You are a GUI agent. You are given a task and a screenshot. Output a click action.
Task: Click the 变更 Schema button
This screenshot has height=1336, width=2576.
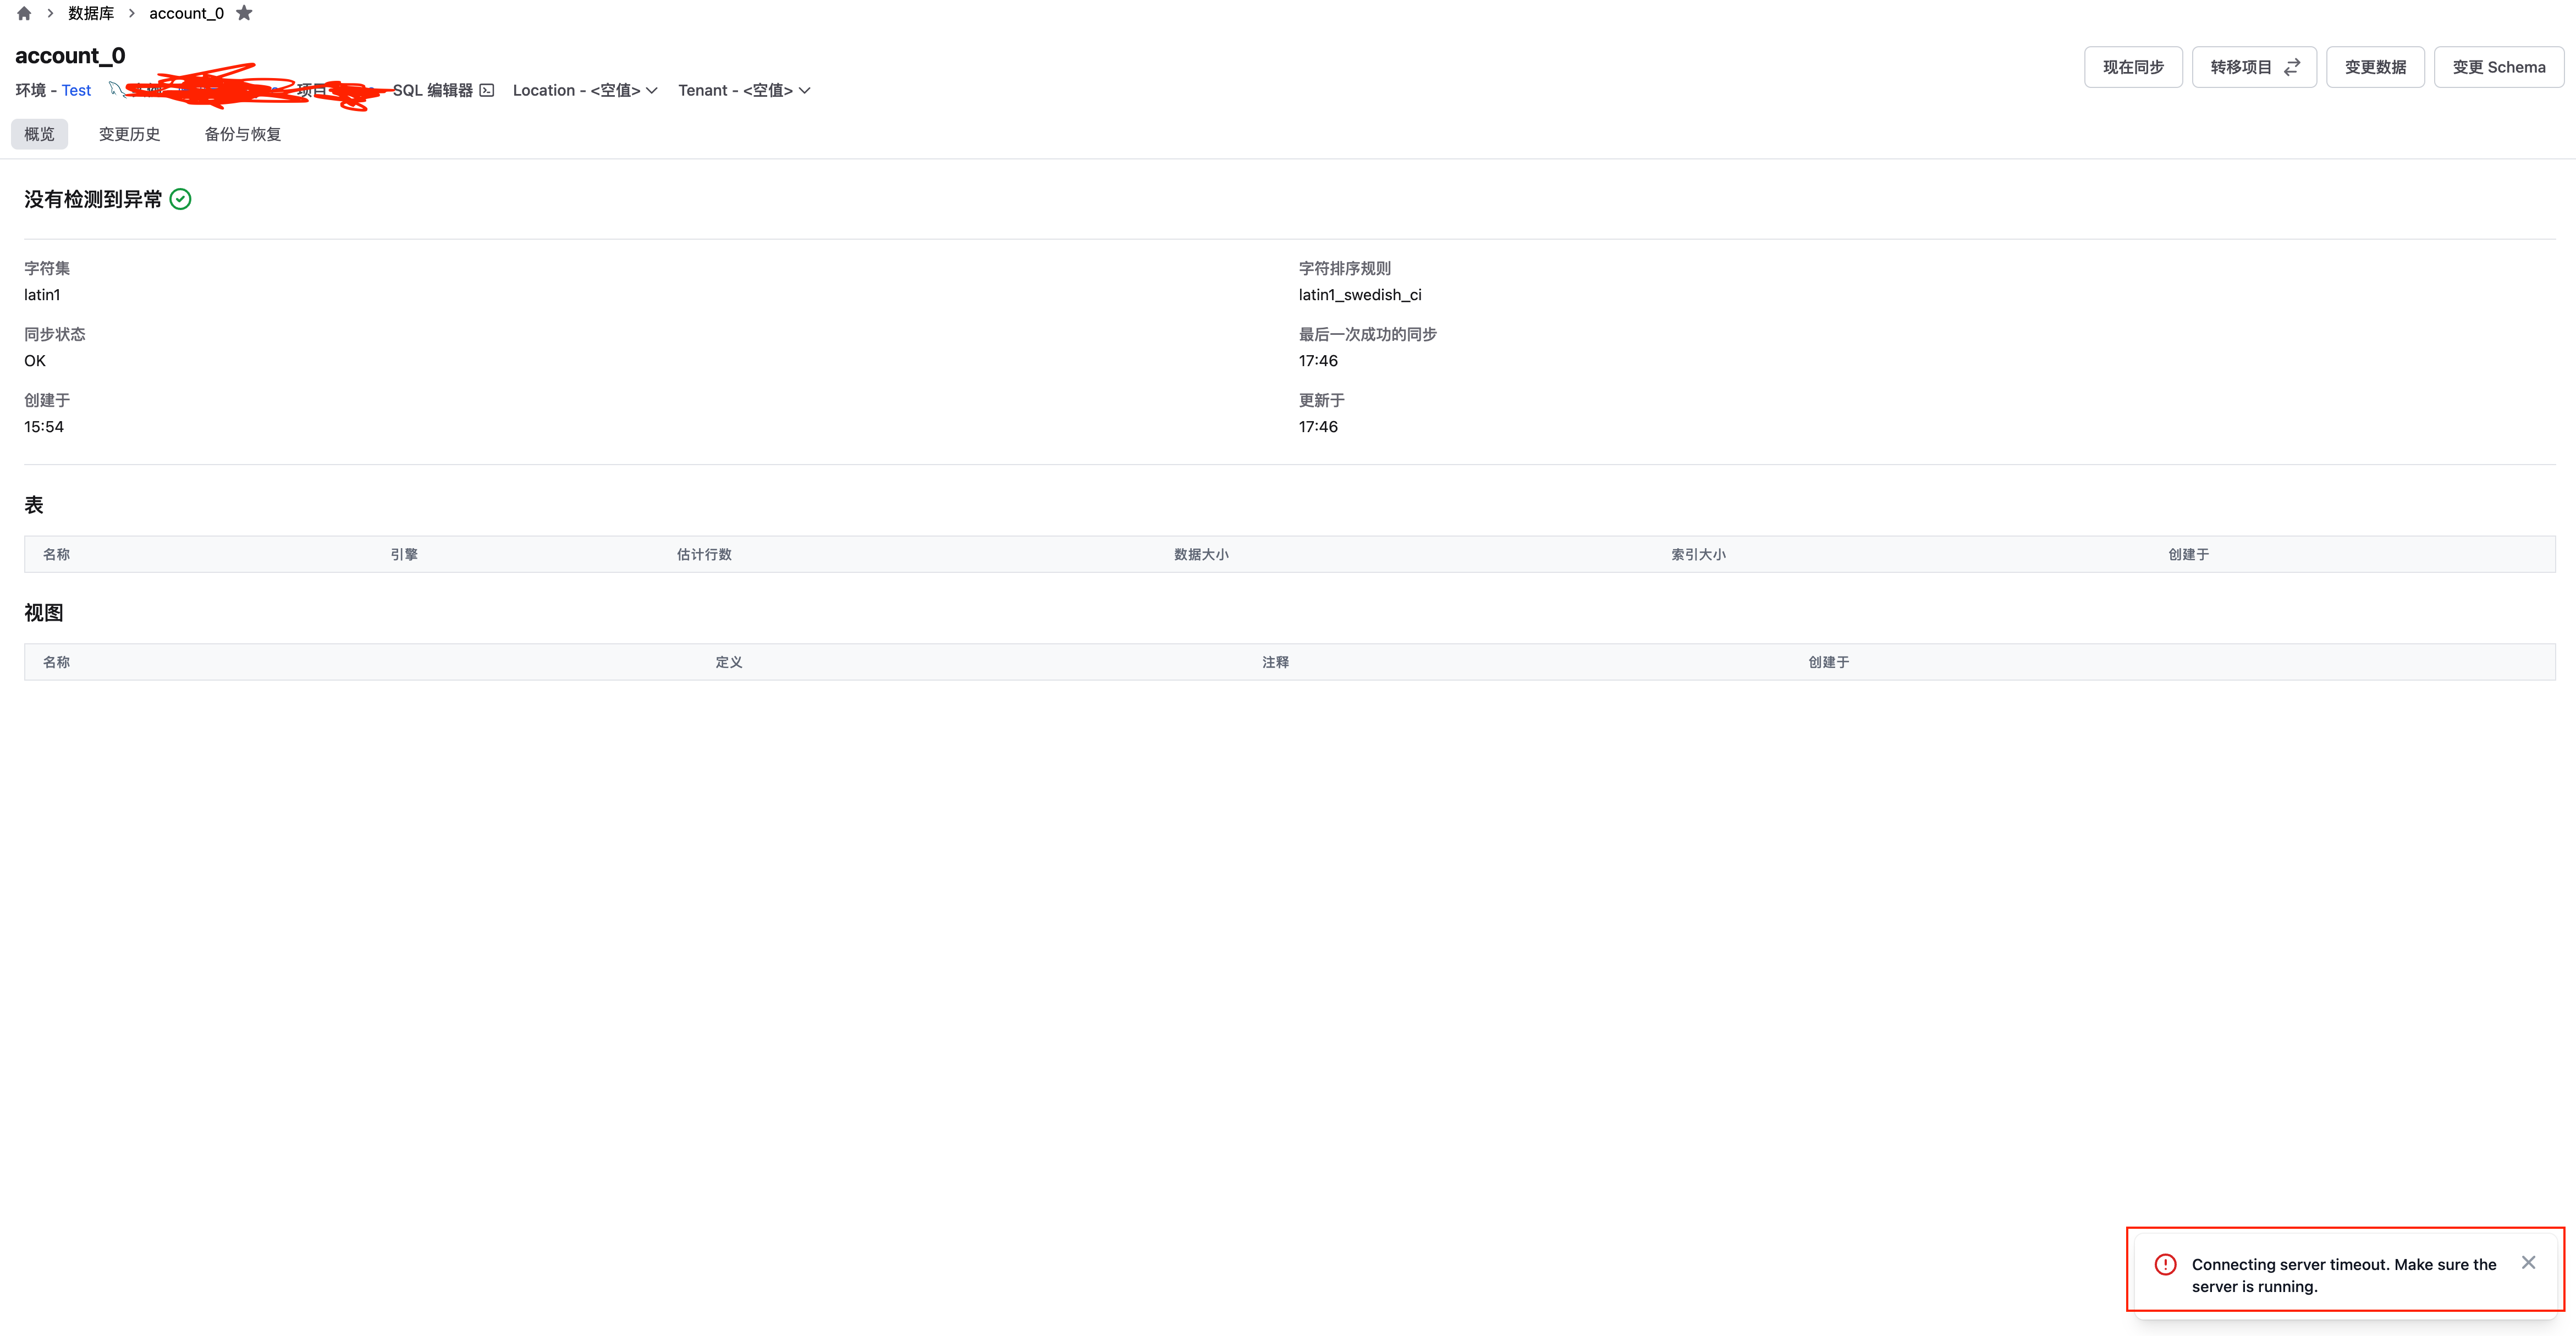[x=2499, y=67]
